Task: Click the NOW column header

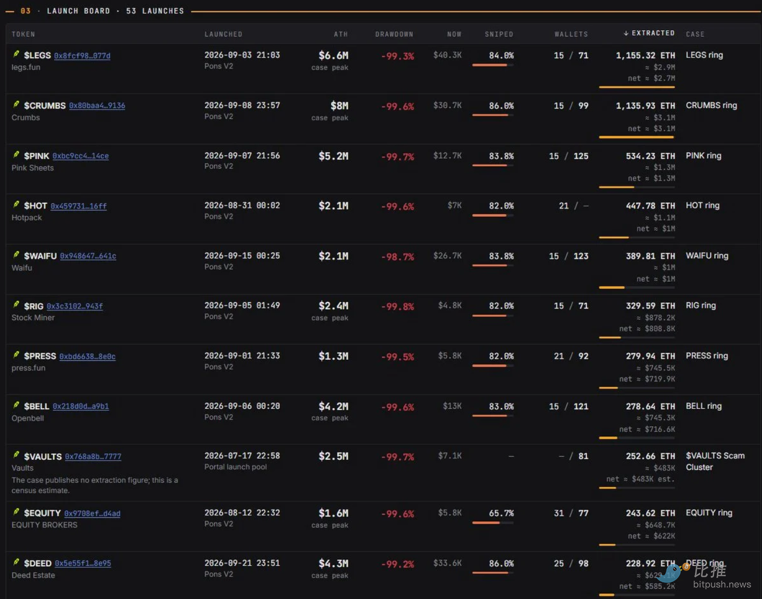Action: coord(454,34)
